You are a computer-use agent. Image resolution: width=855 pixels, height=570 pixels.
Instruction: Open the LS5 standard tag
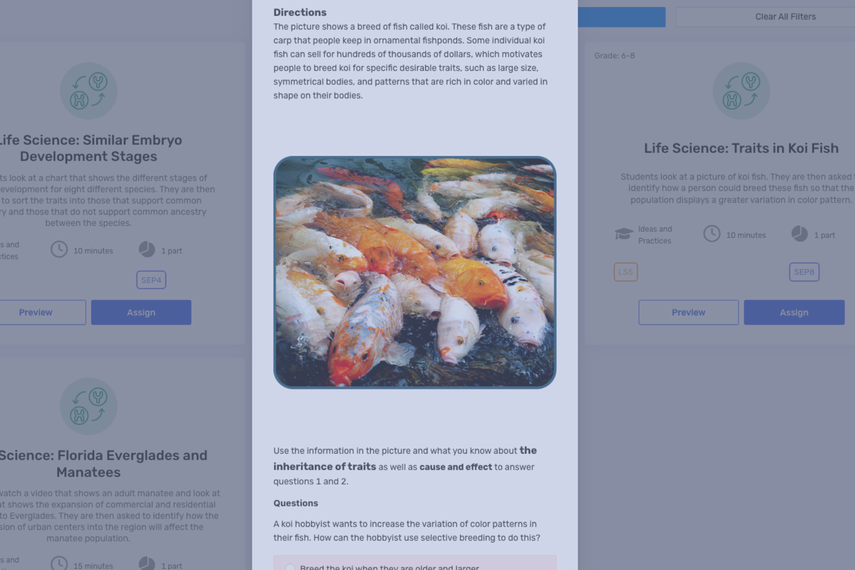625,272
